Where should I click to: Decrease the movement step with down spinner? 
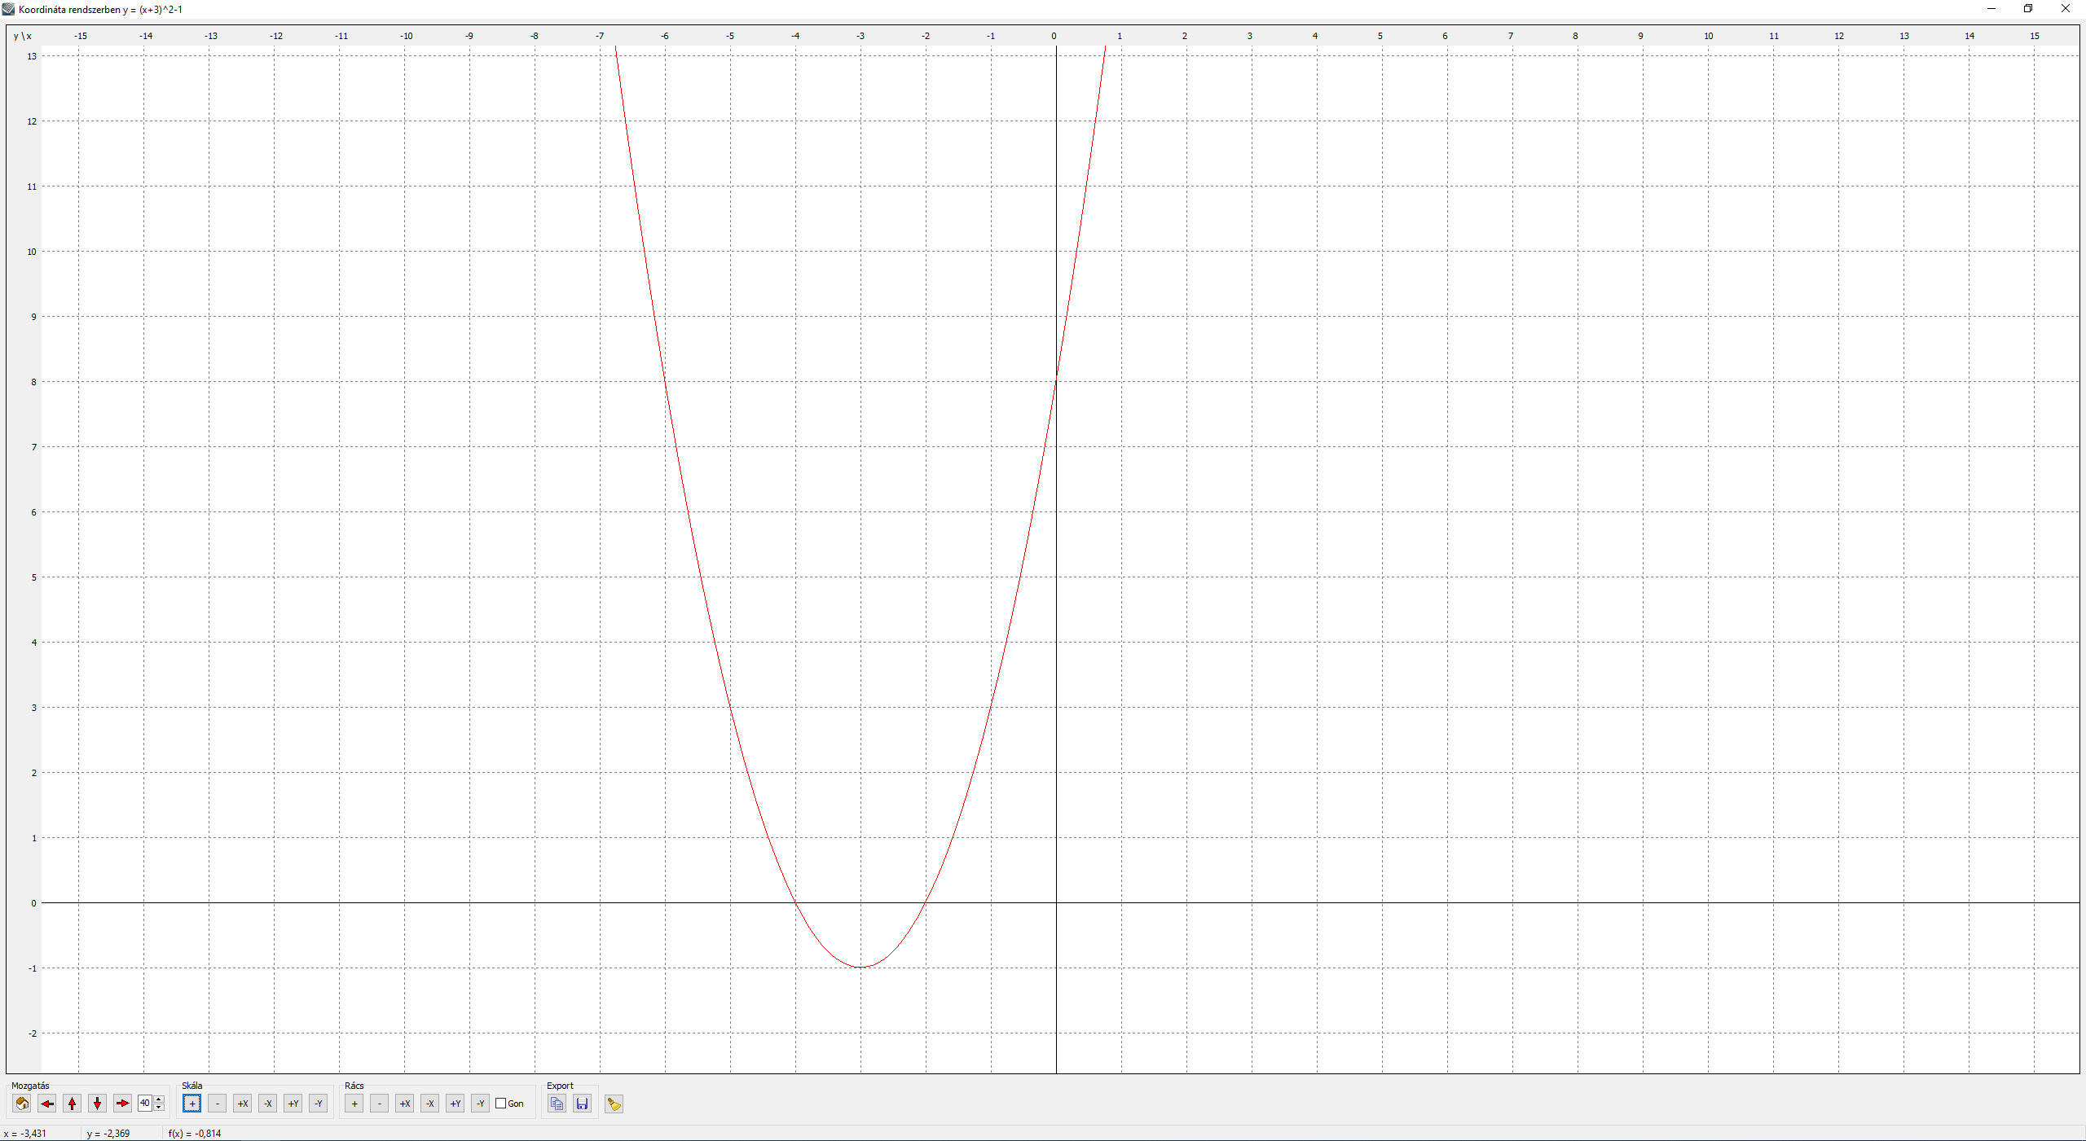[x=159, y=1108]
